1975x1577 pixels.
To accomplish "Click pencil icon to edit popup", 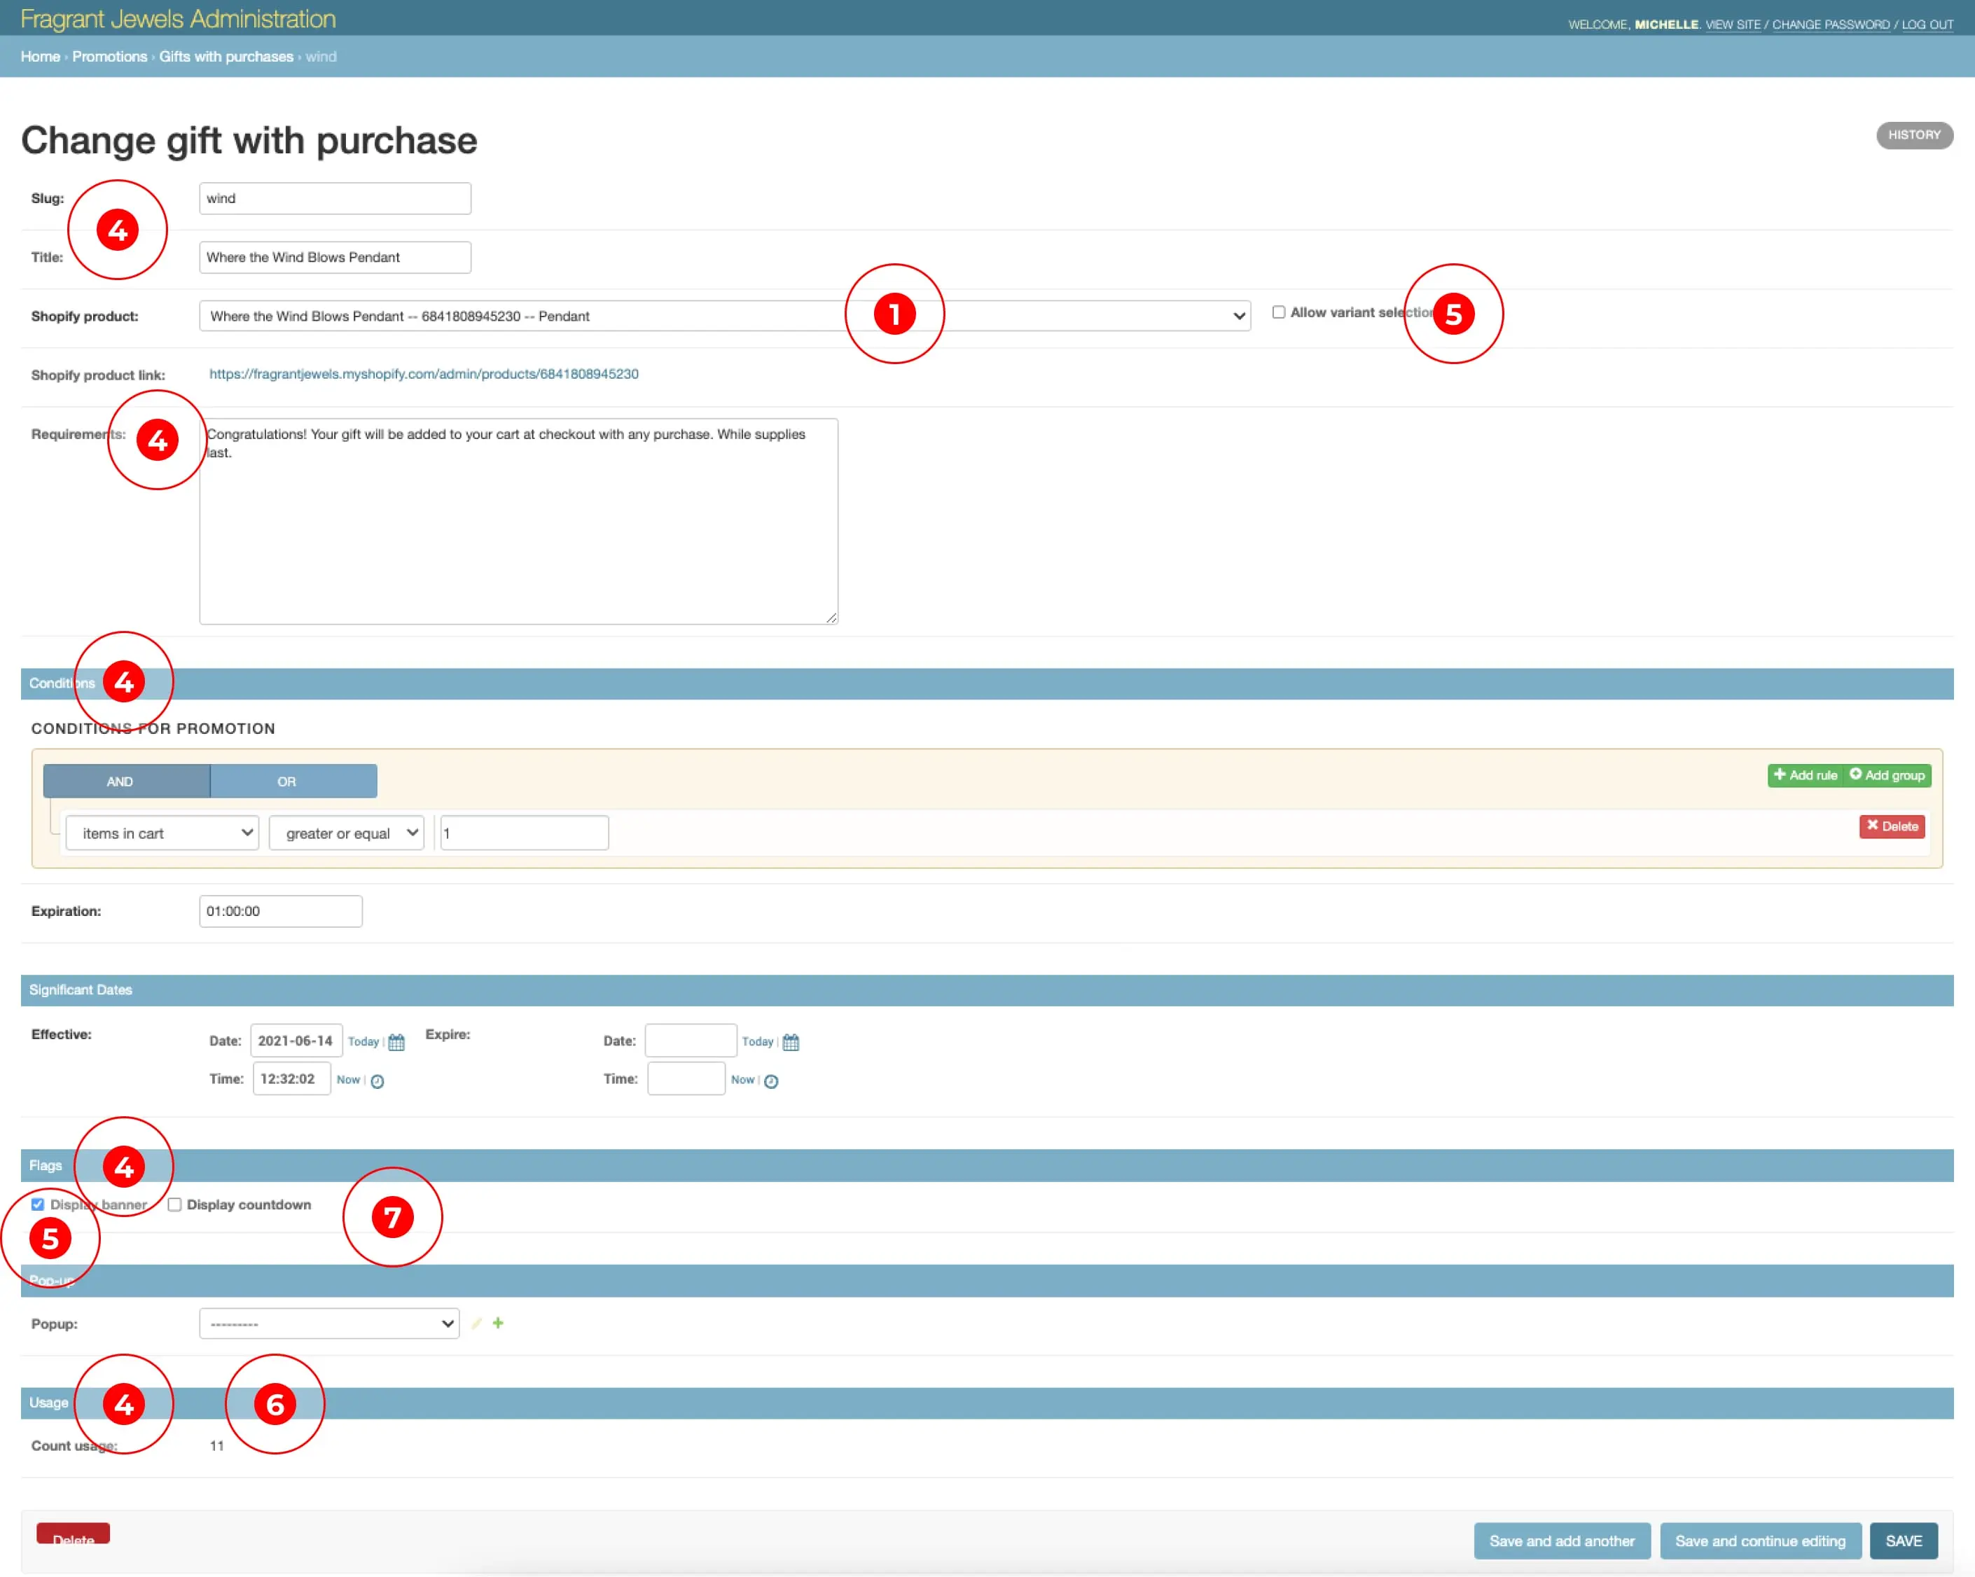I will click(476, 1322).
